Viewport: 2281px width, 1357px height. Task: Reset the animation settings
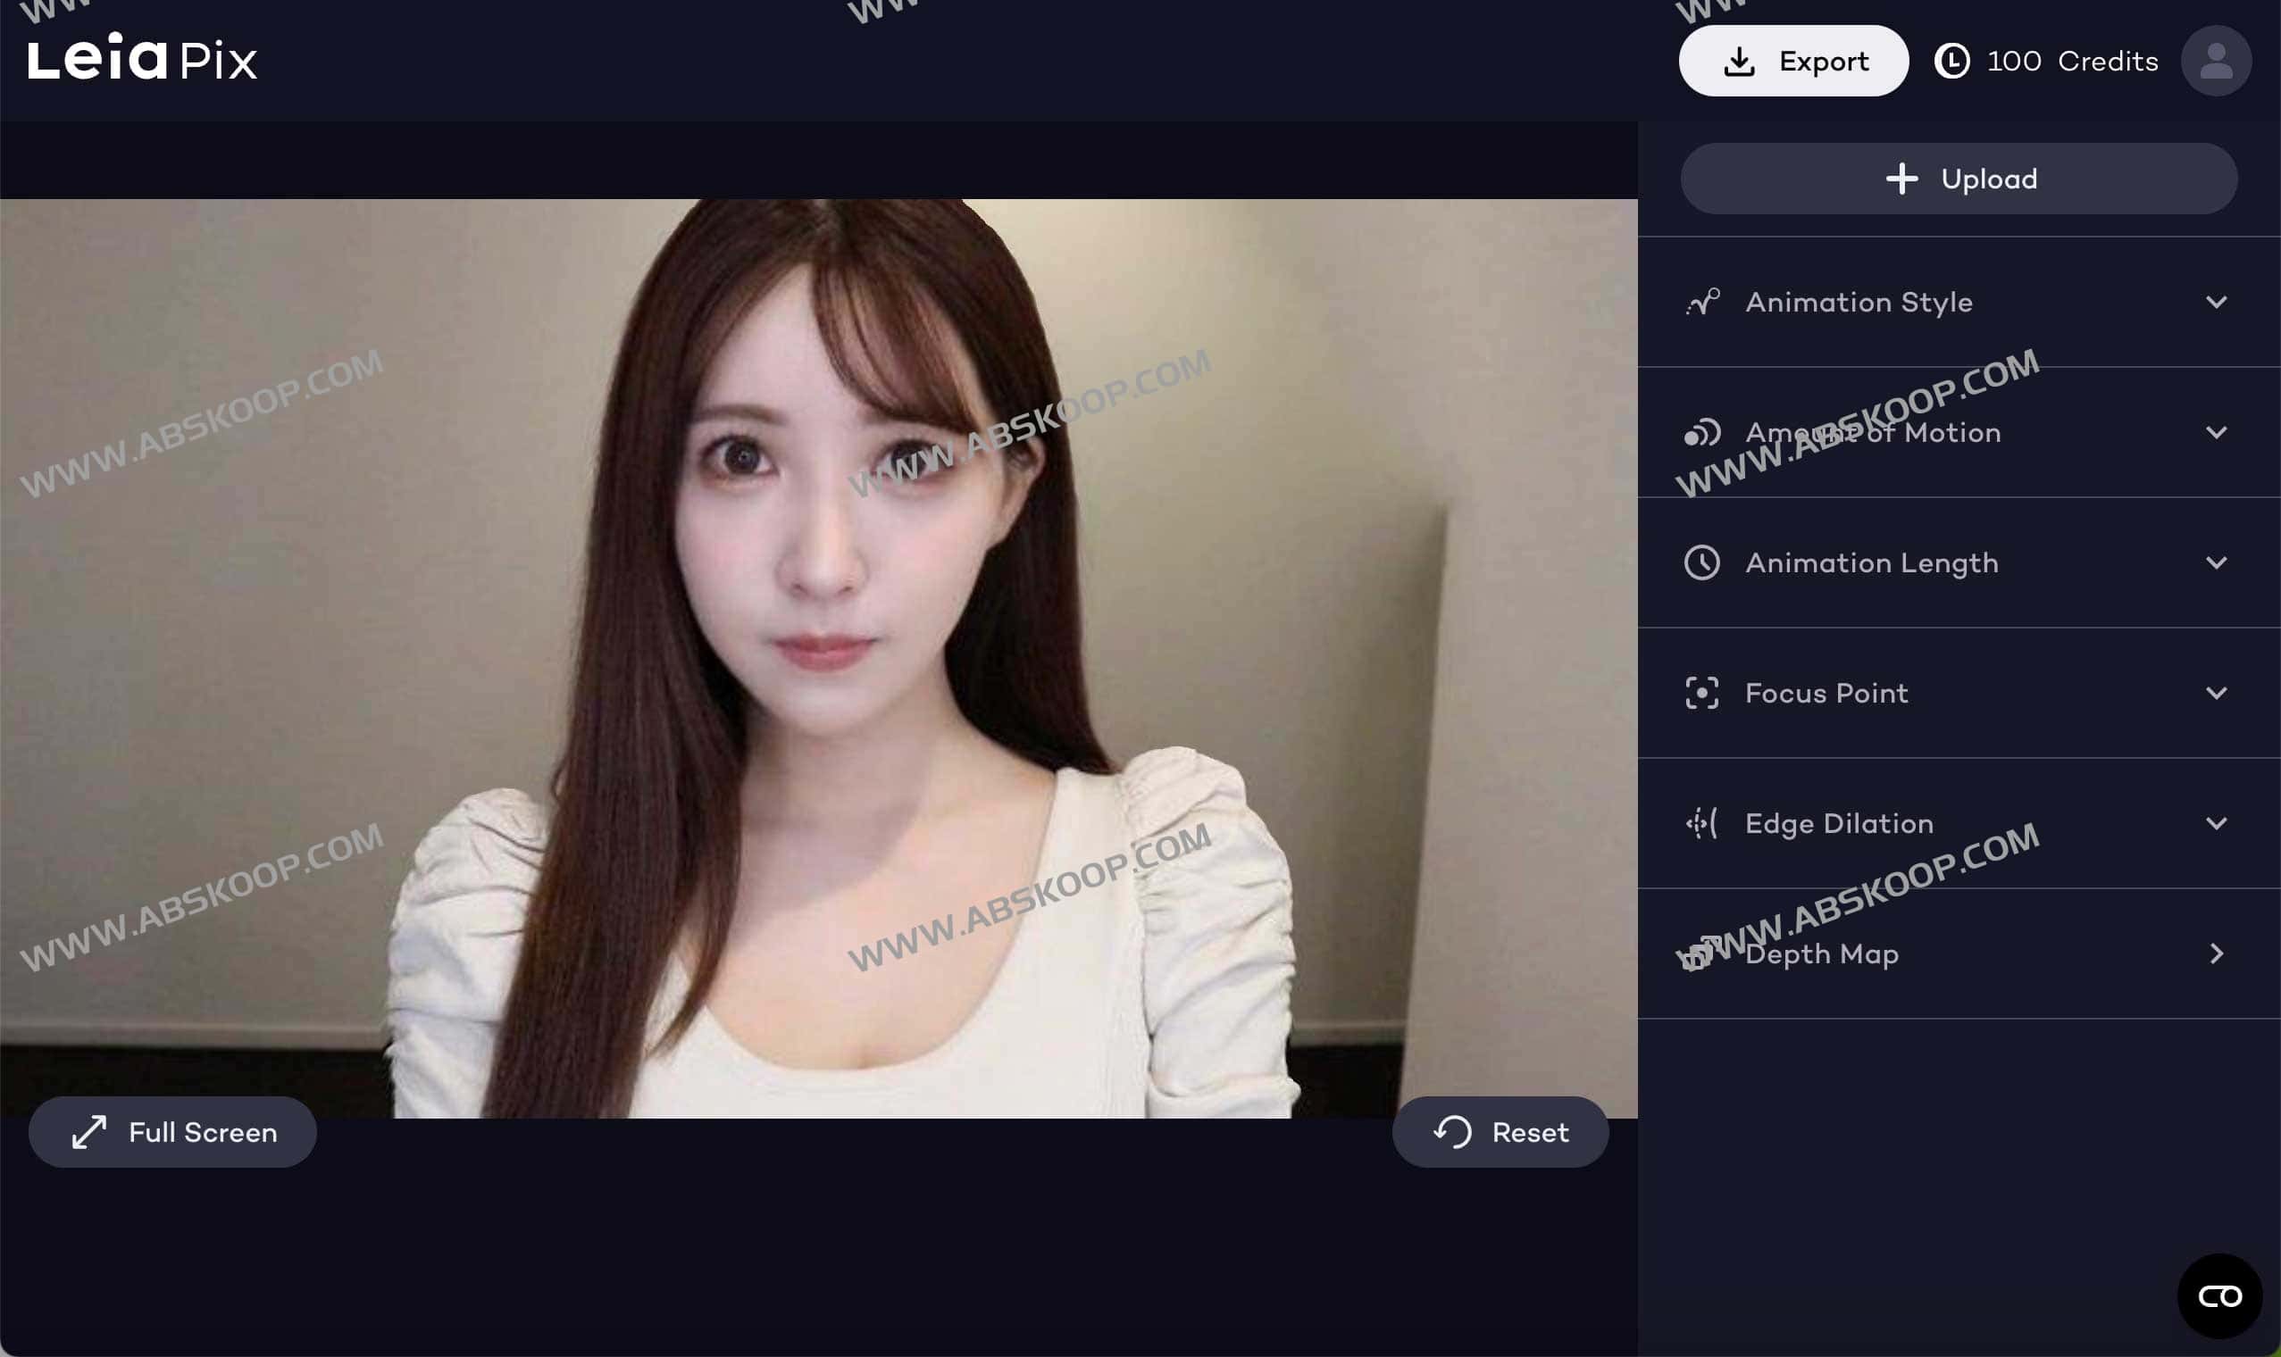[x=1500, y=1132]
